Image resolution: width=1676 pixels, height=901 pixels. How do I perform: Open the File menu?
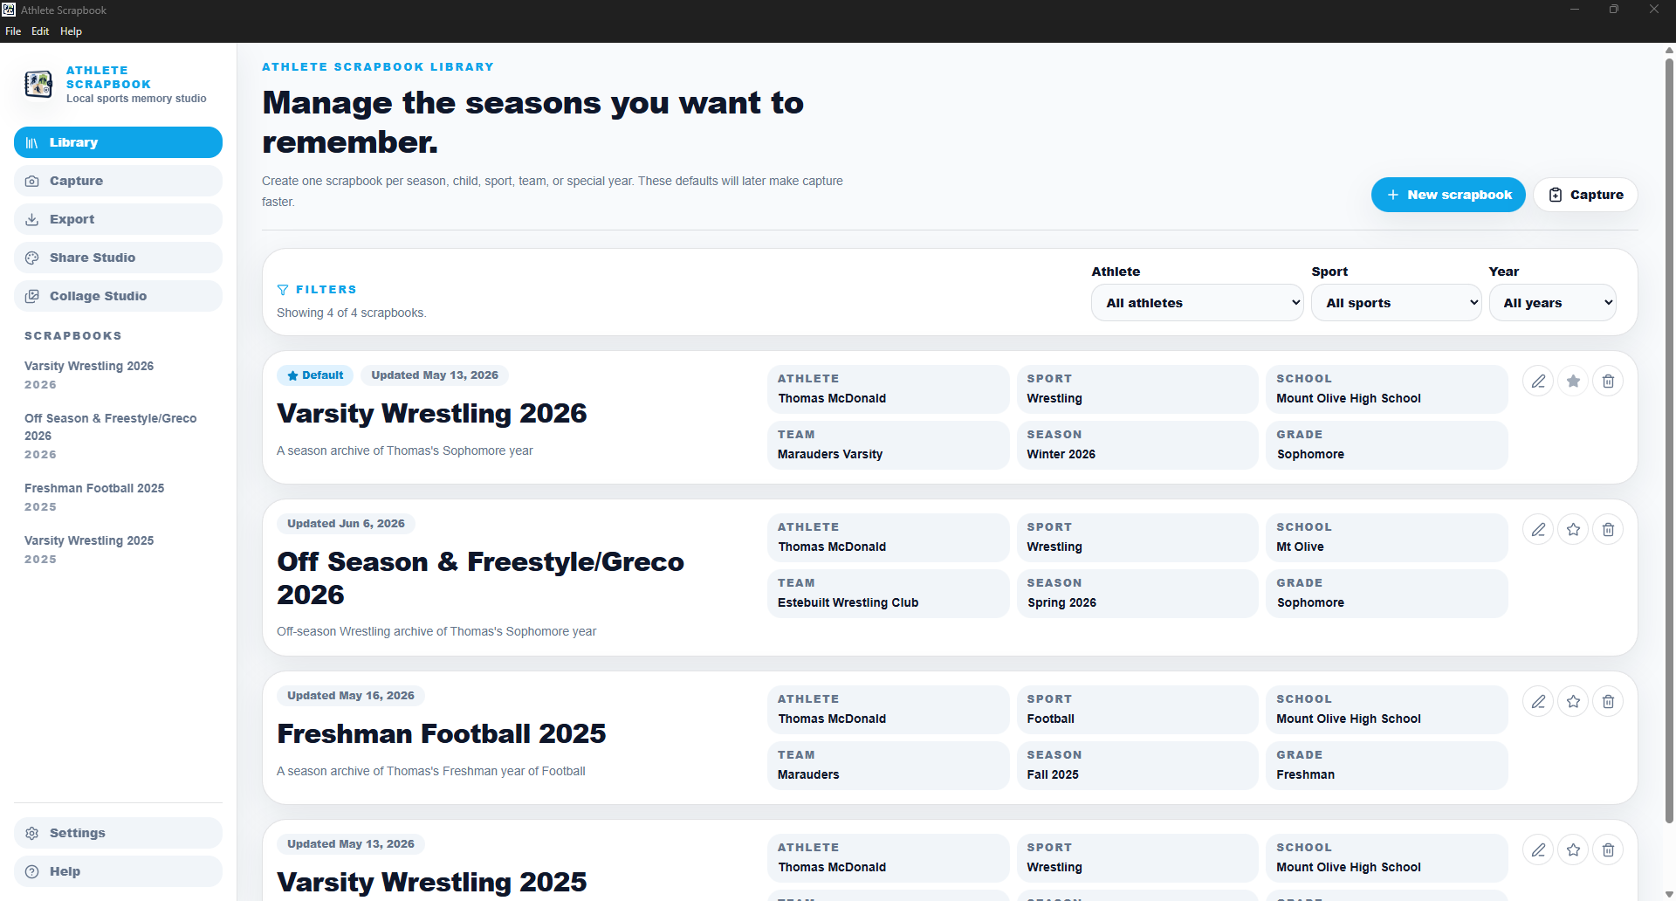coord(13,31)
